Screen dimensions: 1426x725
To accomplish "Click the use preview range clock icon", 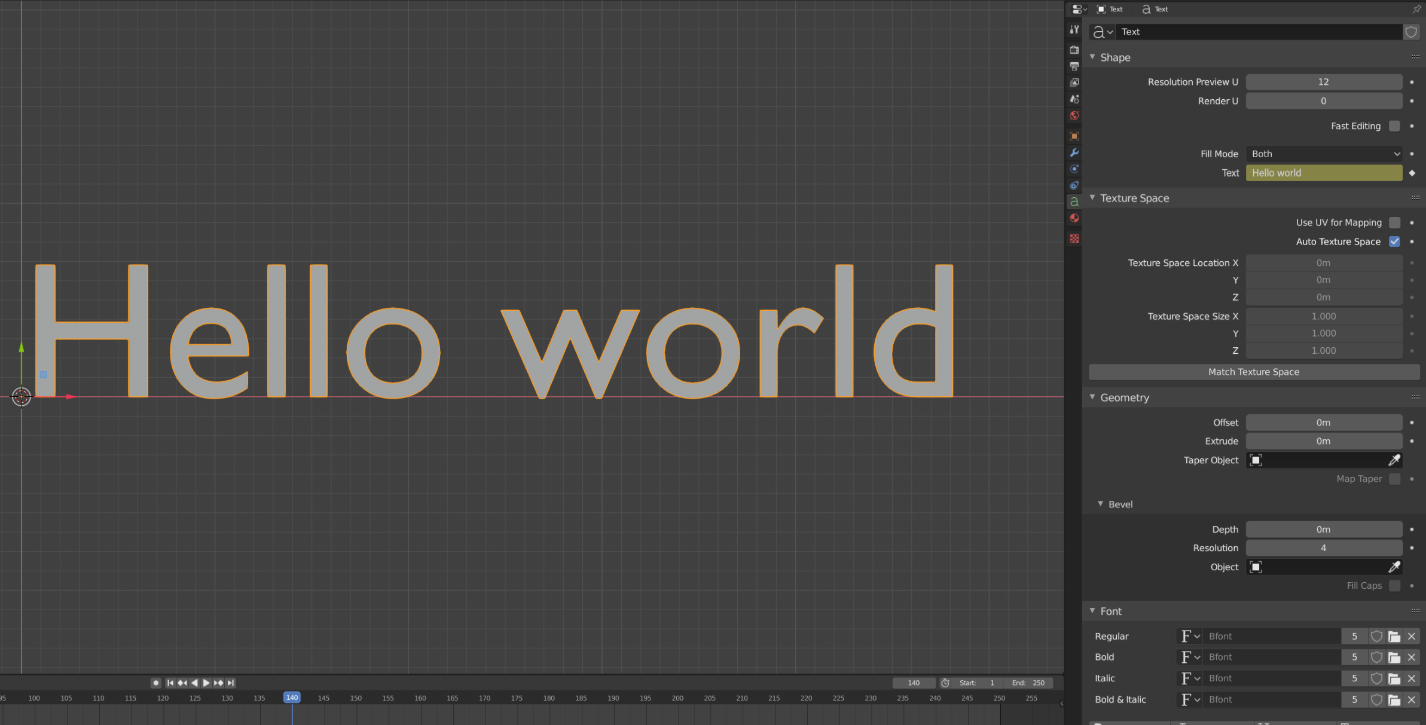I will click(945, 683).
